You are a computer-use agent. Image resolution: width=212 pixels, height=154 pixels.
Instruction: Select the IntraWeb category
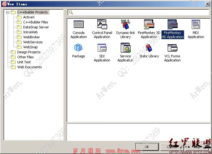click(30, 32)
